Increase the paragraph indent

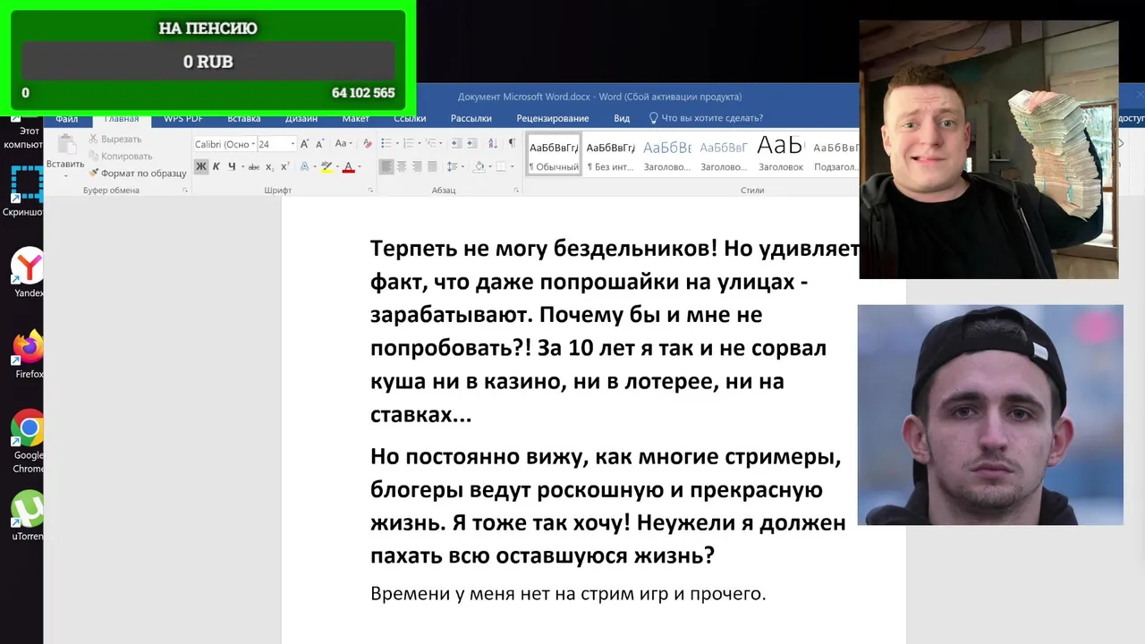point(471,143)
